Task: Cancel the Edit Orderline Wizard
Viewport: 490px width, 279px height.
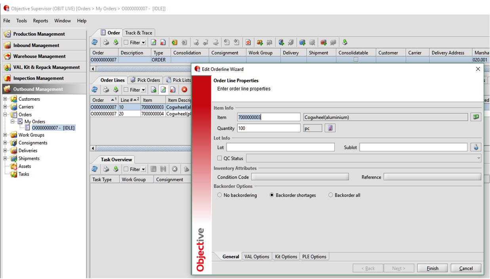Action: click(466, 268)
